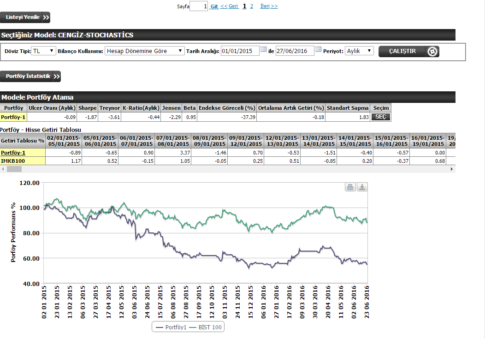Viewport: 485px width, 339px height.
Task: Click the Ortalama Artık Getiri (%) header
Action: (291, 107)
